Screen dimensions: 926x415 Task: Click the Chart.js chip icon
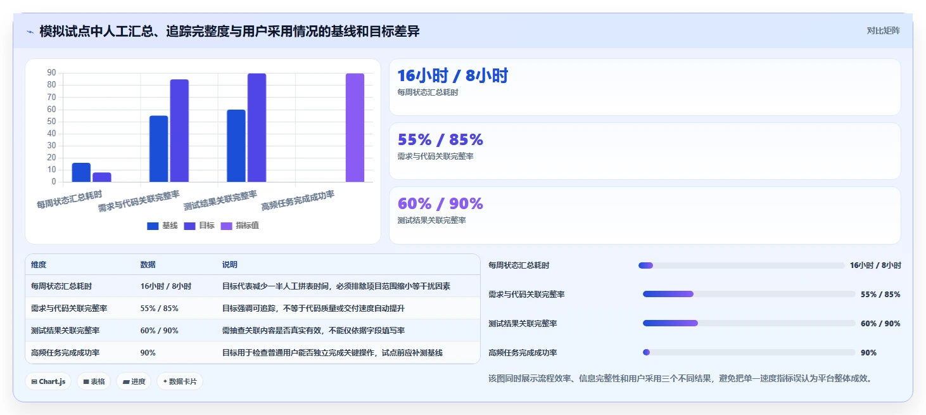click(x=34, y=381)
